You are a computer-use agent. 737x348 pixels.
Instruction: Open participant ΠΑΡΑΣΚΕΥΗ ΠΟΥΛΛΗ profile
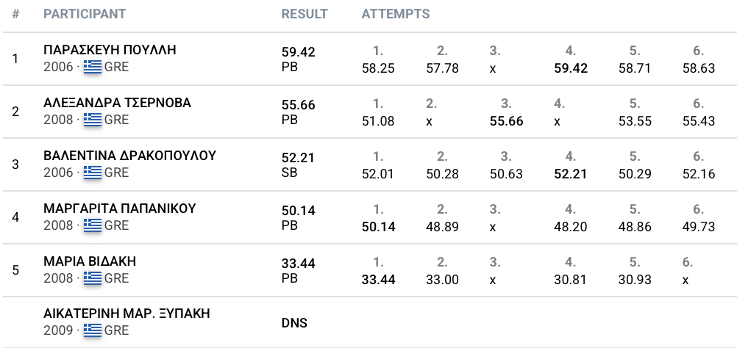pyautogui.click(x=110, y=50)
